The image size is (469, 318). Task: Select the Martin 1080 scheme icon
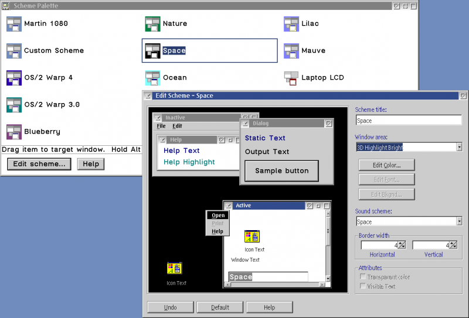[14, 24]
